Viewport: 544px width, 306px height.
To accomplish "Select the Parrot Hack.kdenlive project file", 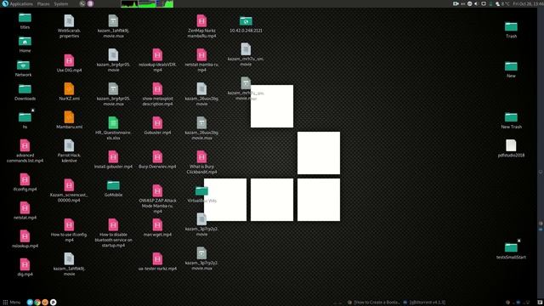I will coord(69,151).
